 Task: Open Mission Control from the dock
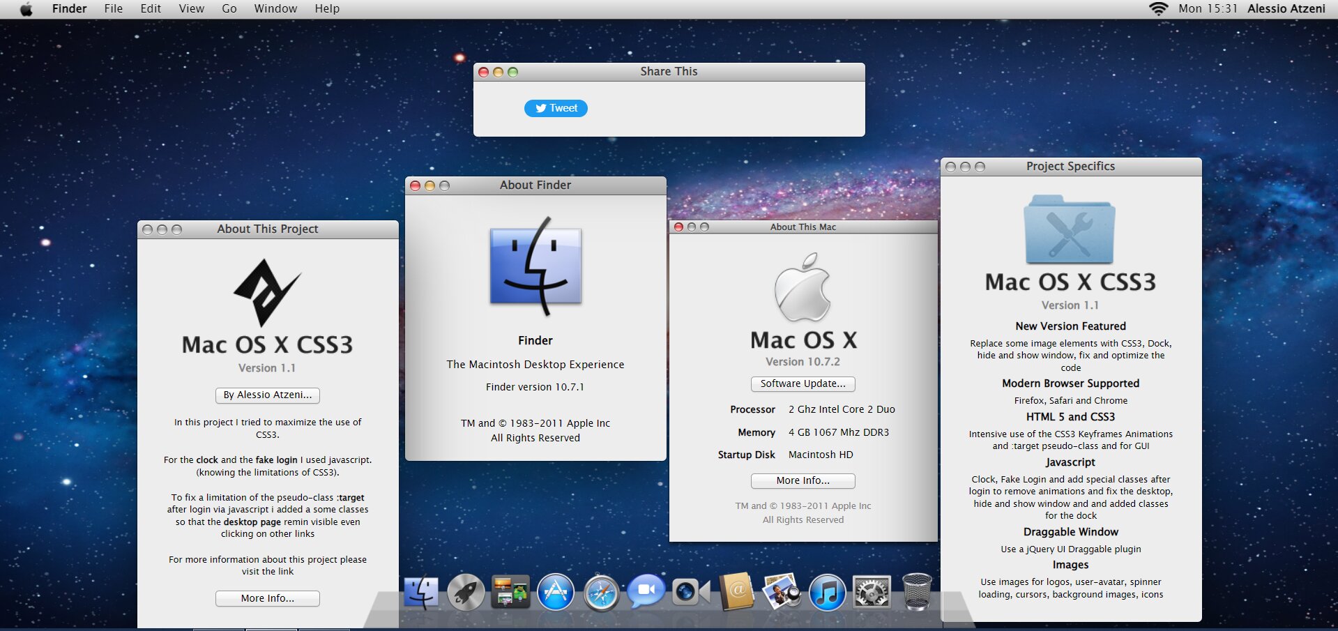pyautogui.click(x=511, y=592)
